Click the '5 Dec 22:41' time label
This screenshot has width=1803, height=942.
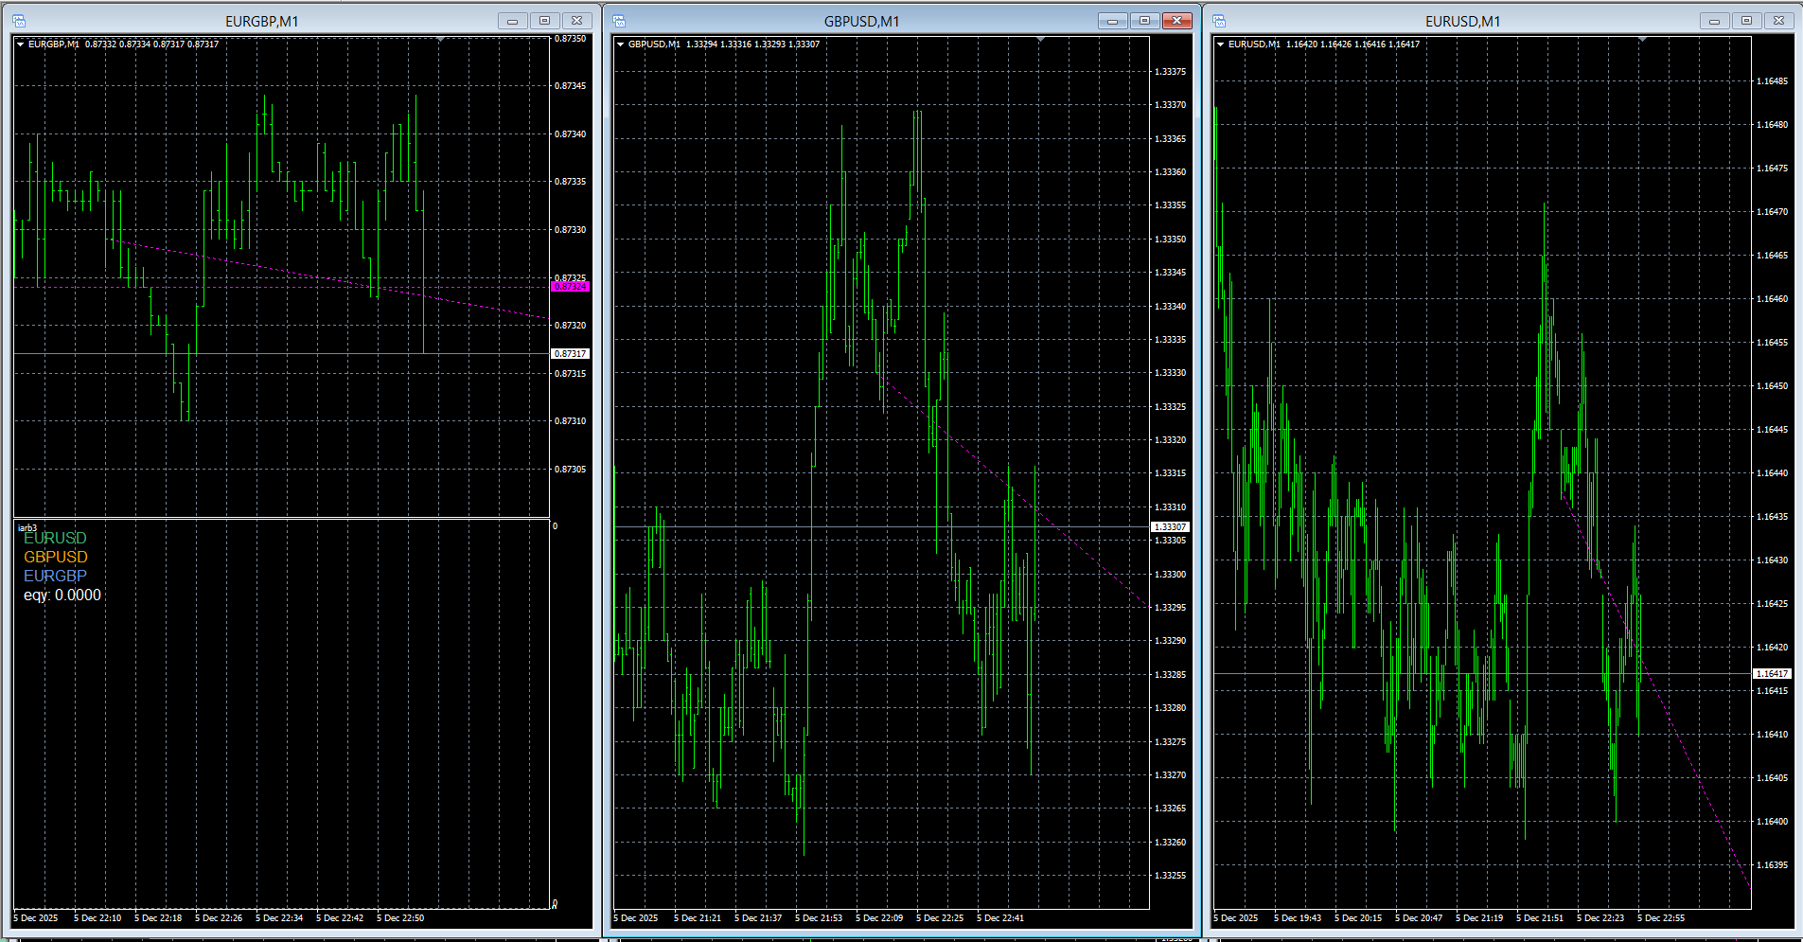click(x=1000, y=918)
